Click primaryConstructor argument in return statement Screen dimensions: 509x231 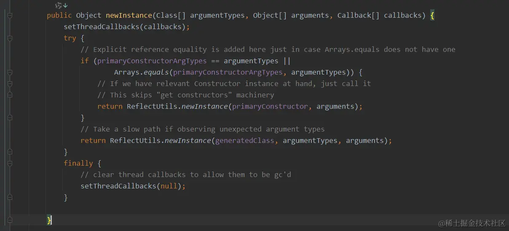(x=270, y=106)
